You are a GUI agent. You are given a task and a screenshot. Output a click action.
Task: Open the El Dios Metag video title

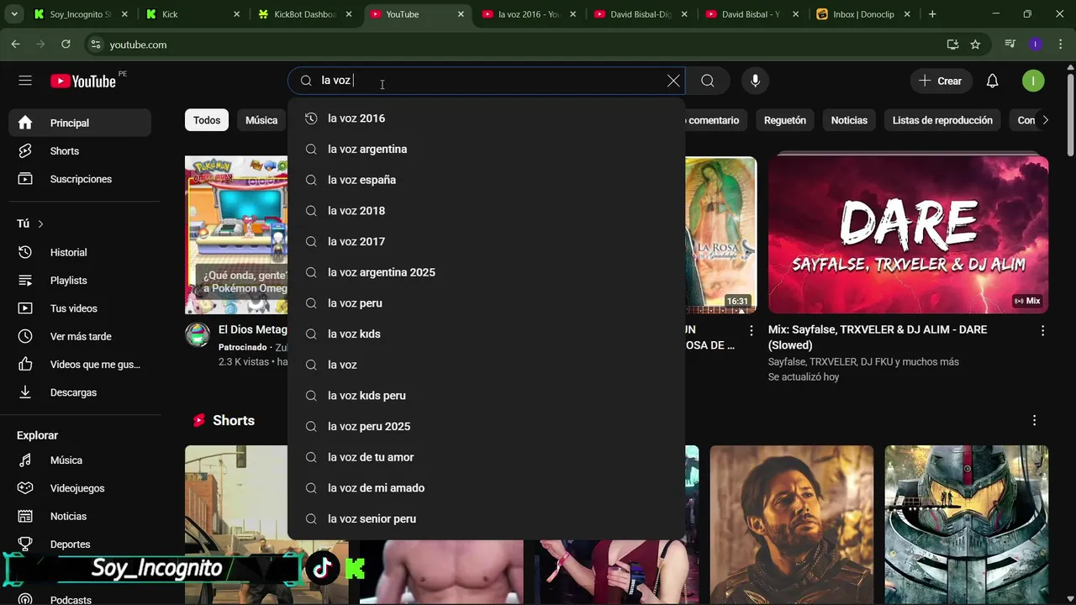[x=252, y=329]
